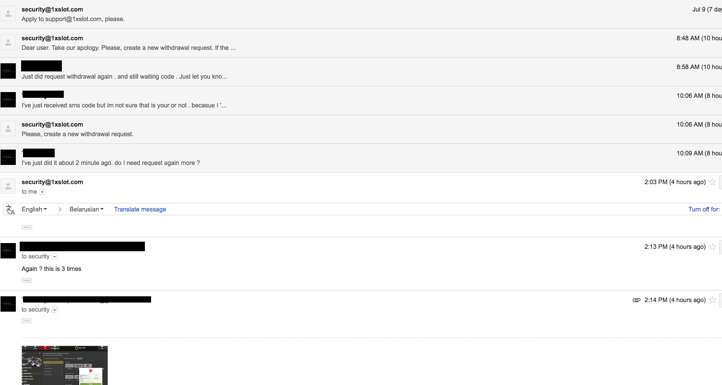Show trimmed content in 2:14 PM message
Screen dimensions: 722x385
27,321
